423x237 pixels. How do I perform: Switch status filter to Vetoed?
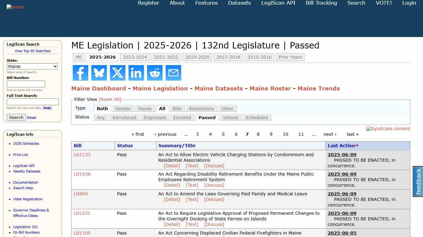pyautogui.click(x=230, y=117)
